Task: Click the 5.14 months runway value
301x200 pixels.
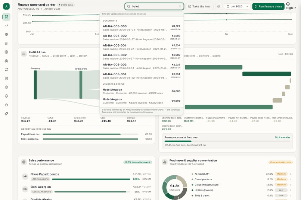Action: click(282, 137)
